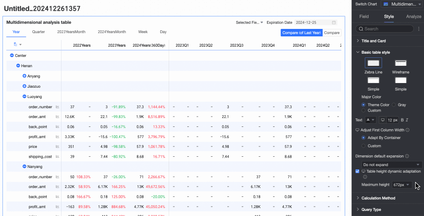The height and width of the screenshot is (216, 424).
Task: Toggle italic text formatting
Action: 407,120
